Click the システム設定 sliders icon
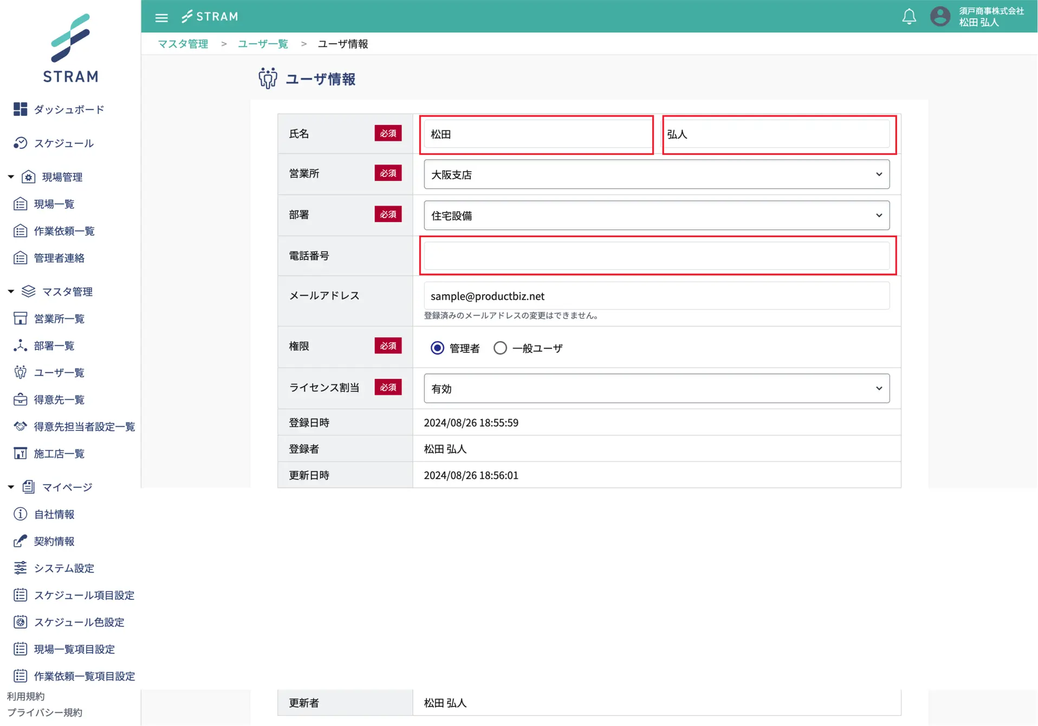 pyautogui.click(x=20, y=568)
